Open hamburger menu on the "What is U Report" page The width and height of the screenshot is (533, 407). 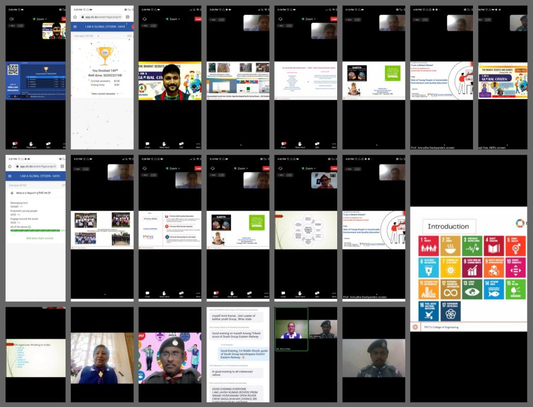tap(9, 176)
